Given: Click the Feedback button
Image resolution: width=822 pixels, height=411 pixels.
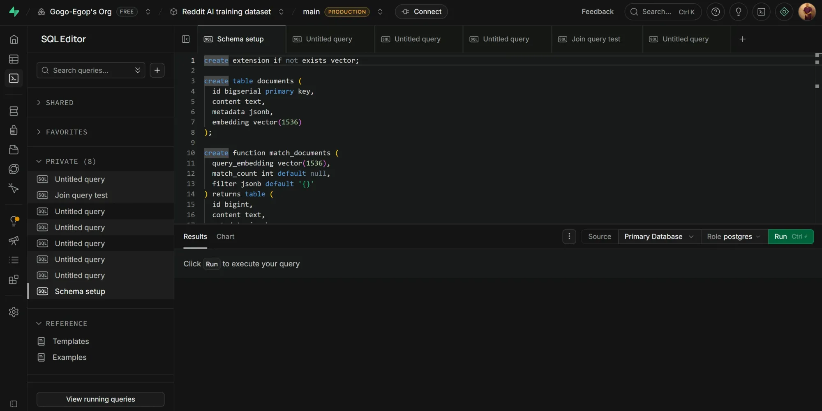Looking at the screenshot, I should (x=597, y=11).
